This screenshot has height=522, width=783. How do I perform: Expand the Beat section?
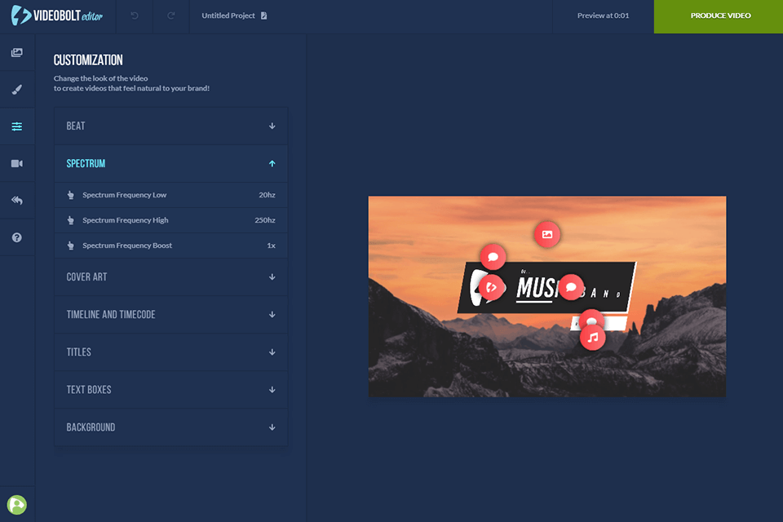tap(170, 126)
